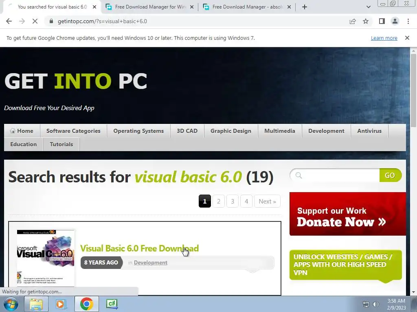Open the C# application in taskbar
The width and height of the screenshot is (417, 312).
112,304
